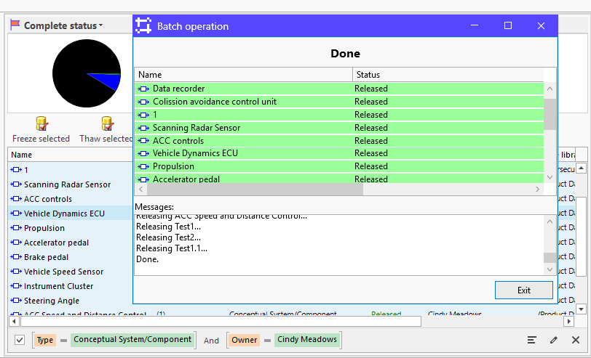Image resolution: width=591 pixels, height=358 pixels.
Task: Click Messages scrollbar up arrow
Action: [550, 221]
